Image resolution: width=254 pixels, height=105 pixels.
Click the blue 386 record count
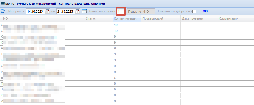click(205, 11)
